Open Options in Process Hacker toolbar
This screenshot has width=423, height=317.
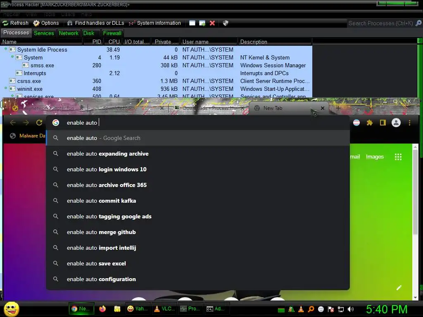pos(46,23)
